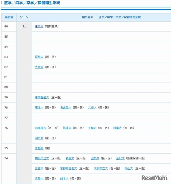Select the deviation value 77 cell
The height and width of the screenshot is (184, 171).
(9, 118)
